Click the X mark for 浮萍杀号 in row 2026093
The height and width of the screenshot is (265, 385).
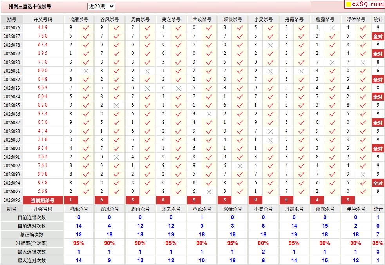363,174
